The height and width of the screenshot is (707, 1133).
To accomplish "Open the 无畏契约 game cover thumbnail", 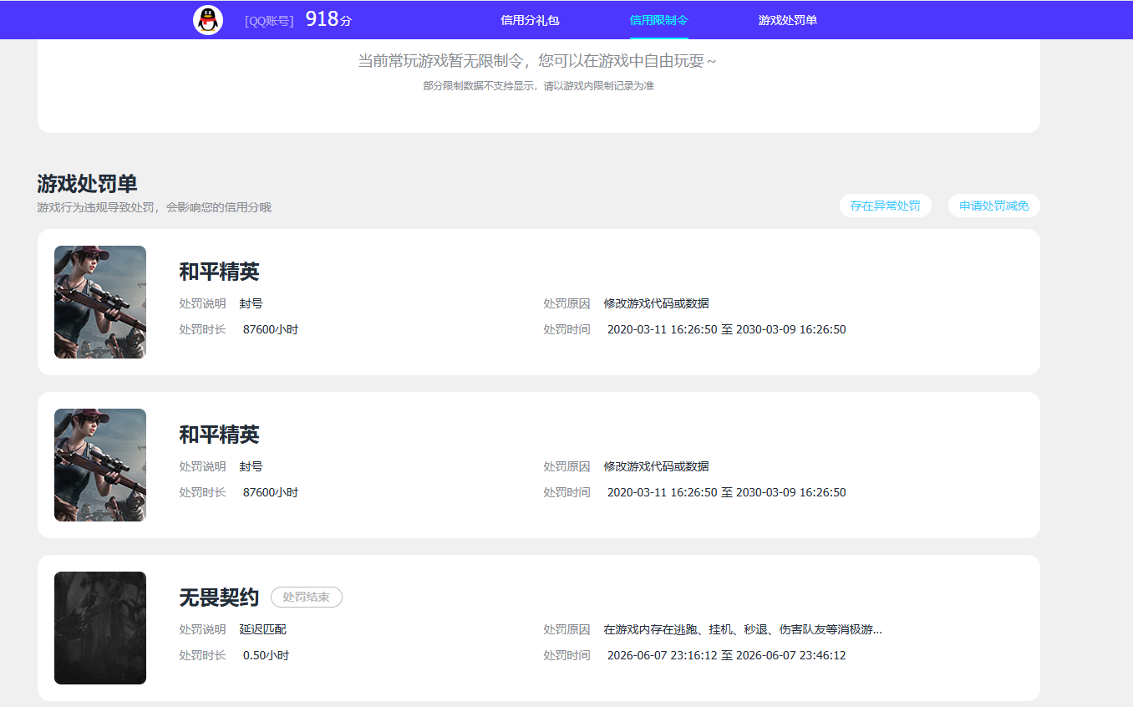I will point(100,628).
